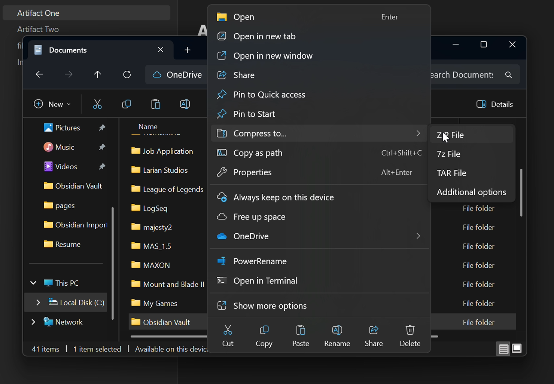Image resolution: width=554 pixels, height=384 pixels.
Task: Toggle large thumbnail view in the status bar
Action: 517,348
